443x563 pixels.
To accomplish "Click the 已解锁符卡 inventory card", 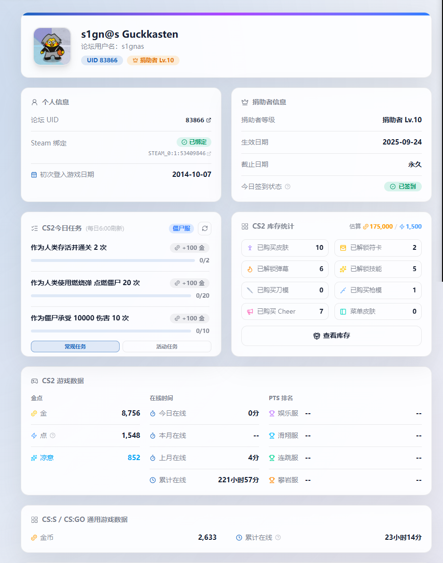I will pyautogui.click(x=378, y=248).
